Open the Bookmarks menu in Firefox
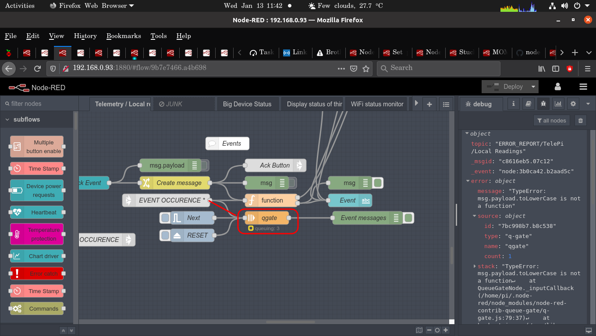The image size is (596, 336). pos(123,36)
